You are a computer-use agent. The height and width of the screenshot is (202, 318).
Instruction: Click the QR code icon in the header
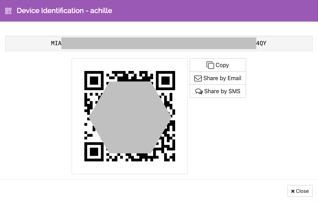pos(9,11)
